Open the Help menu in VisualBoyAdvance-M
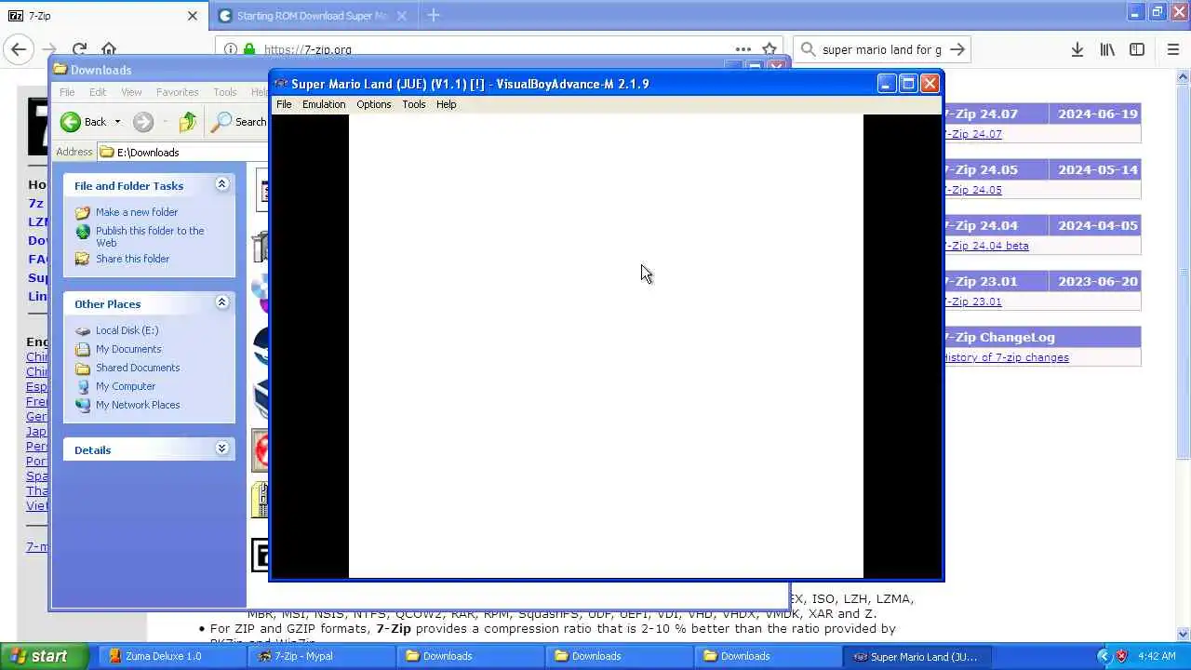The image size is (1191, 670). [x=446, y=104]
